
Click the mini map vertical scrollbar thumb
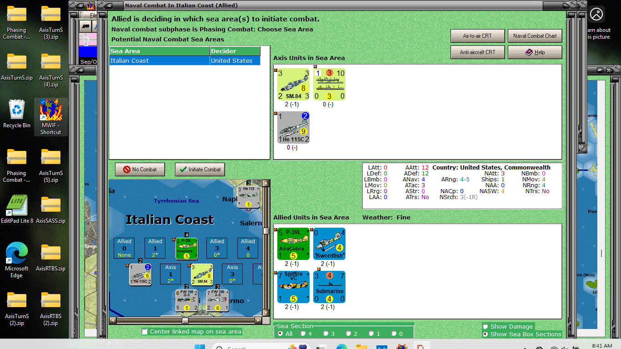point(266,231)
